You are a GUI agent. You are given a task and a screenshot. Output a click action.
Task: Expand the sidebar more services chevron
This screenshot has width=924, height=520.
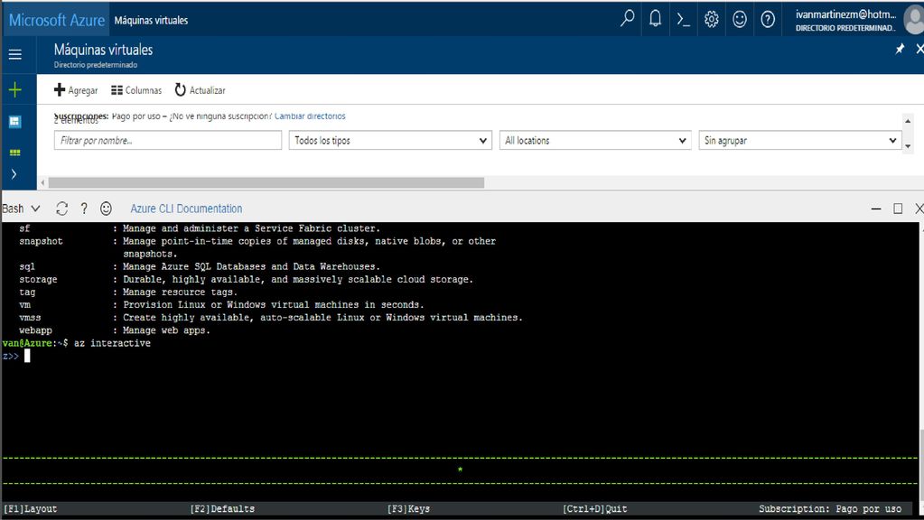pos(14,173)
